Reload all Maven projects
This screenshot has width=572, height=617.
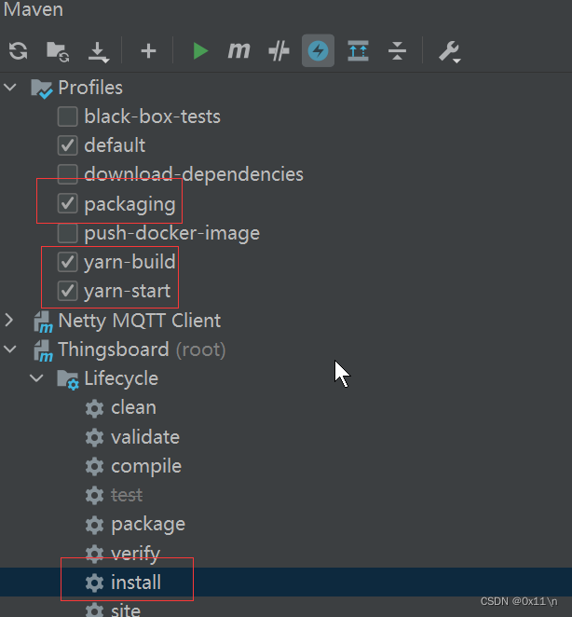(18, 50)
